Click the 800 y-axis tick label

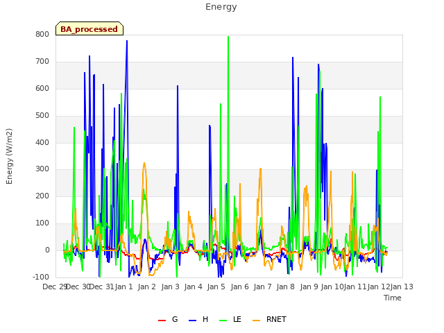pyautogui.click(x=42, y=34)
